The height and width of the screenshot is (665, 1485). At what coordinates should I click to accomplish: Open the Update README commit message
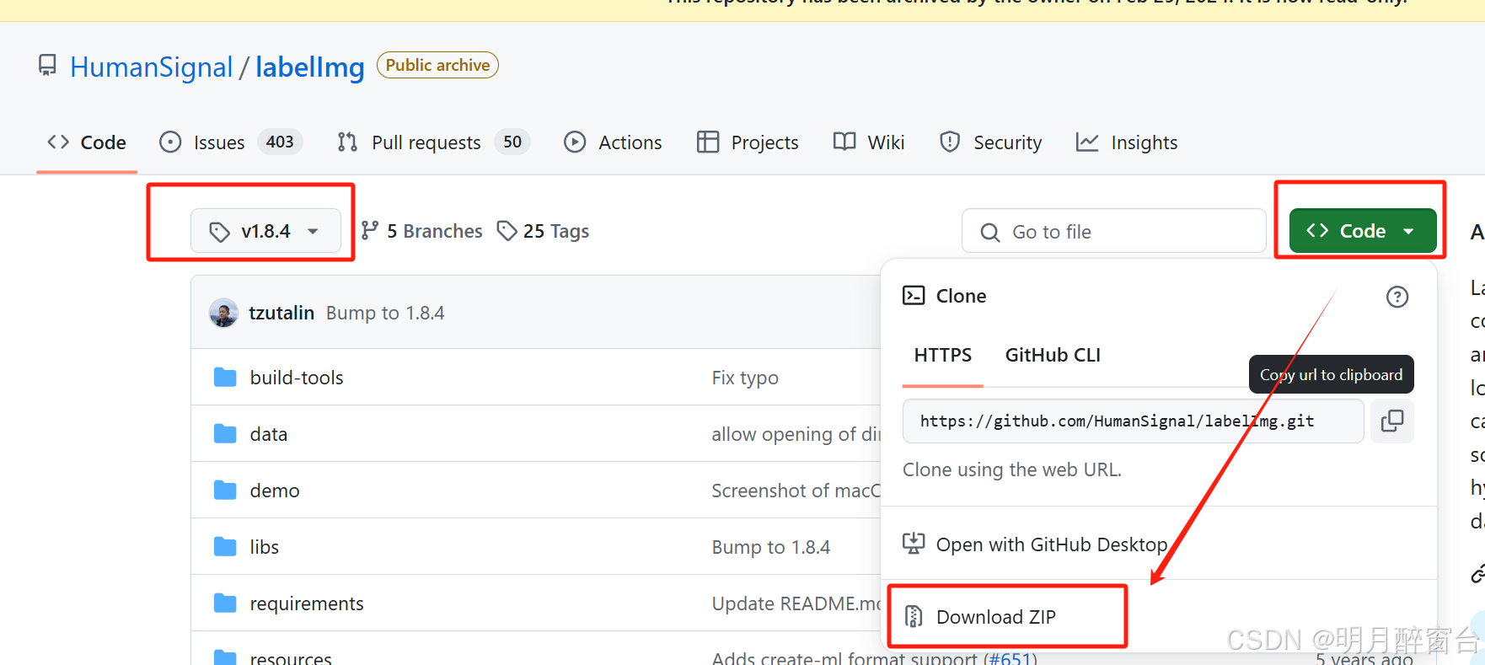796,603
